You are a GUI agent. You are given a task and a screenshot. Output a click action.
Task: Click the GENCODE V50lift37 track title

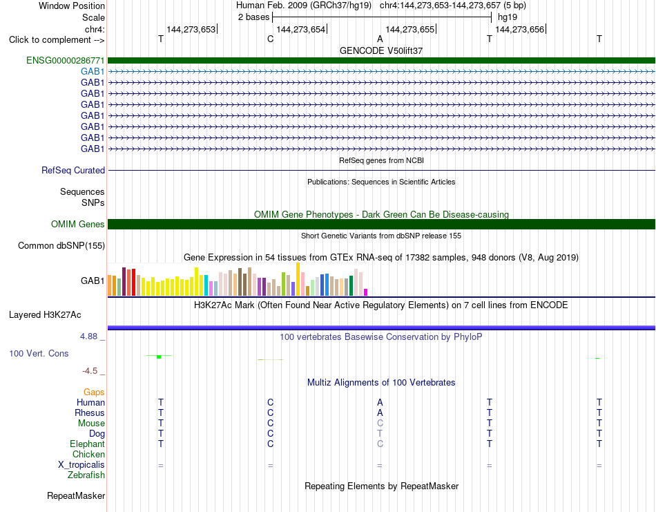(x=381, y=50)
